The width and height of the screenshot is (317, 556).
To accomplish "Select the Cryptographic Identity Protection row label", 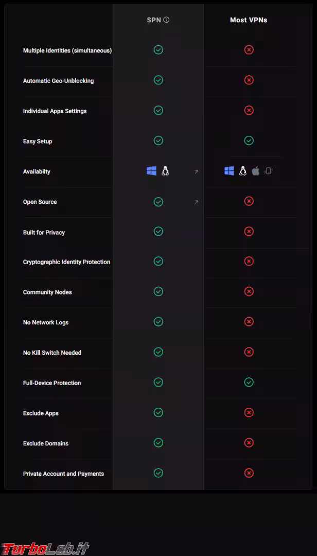I will 66,262.
